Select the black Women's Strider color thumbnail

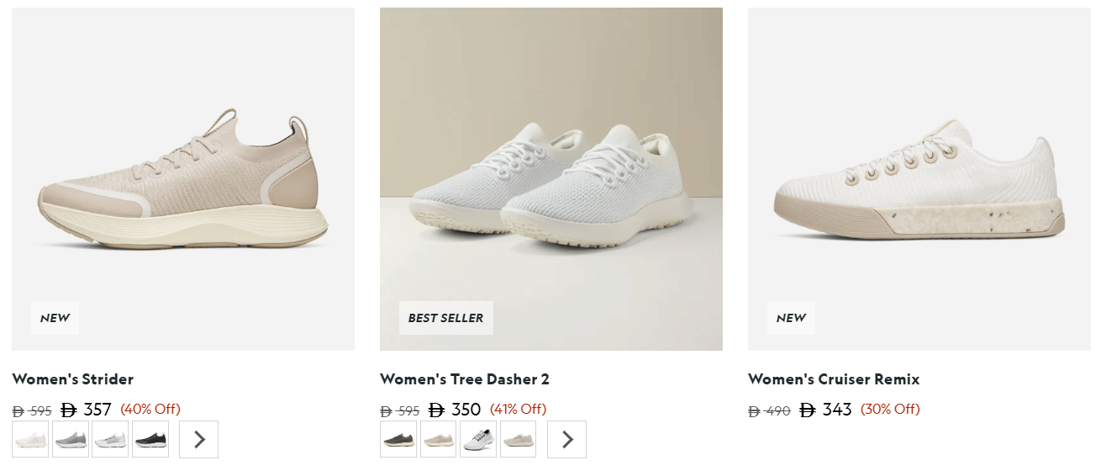coord(151,439)
